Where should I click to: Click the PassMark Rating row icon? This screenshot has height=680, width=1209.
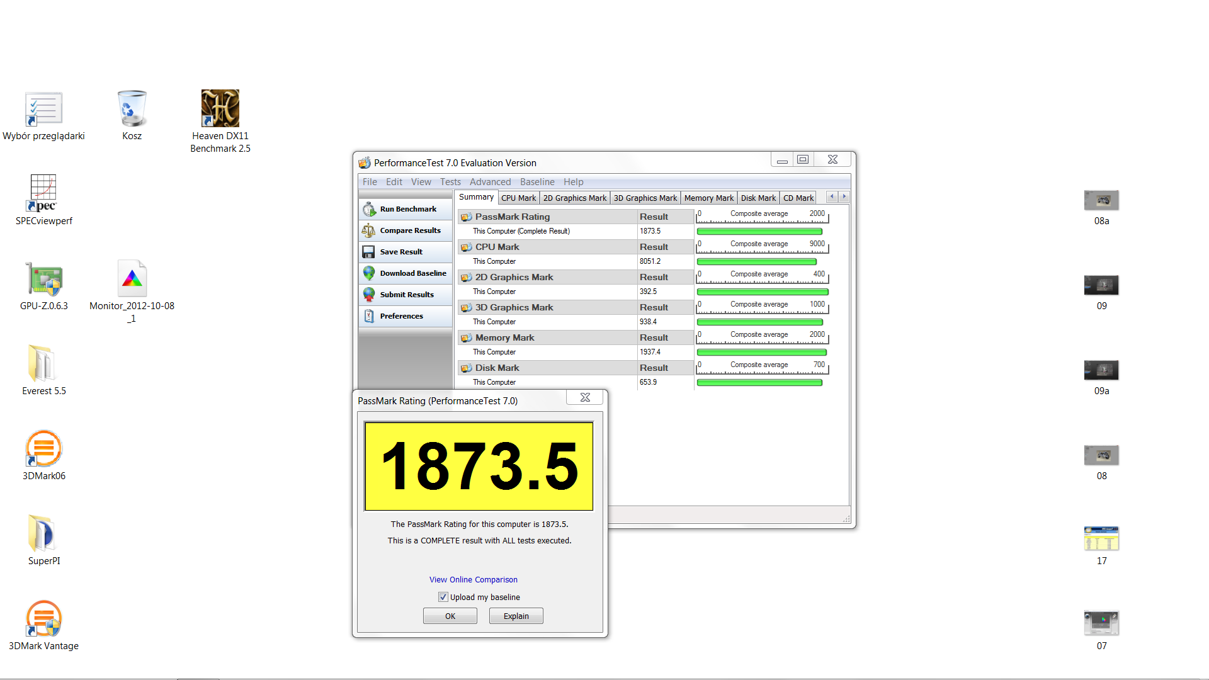[x=467, y=217]
